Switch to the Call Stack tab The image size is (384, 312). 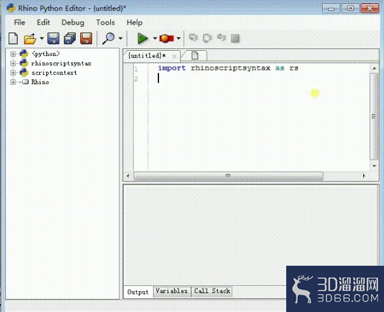(x=212, y=291)
